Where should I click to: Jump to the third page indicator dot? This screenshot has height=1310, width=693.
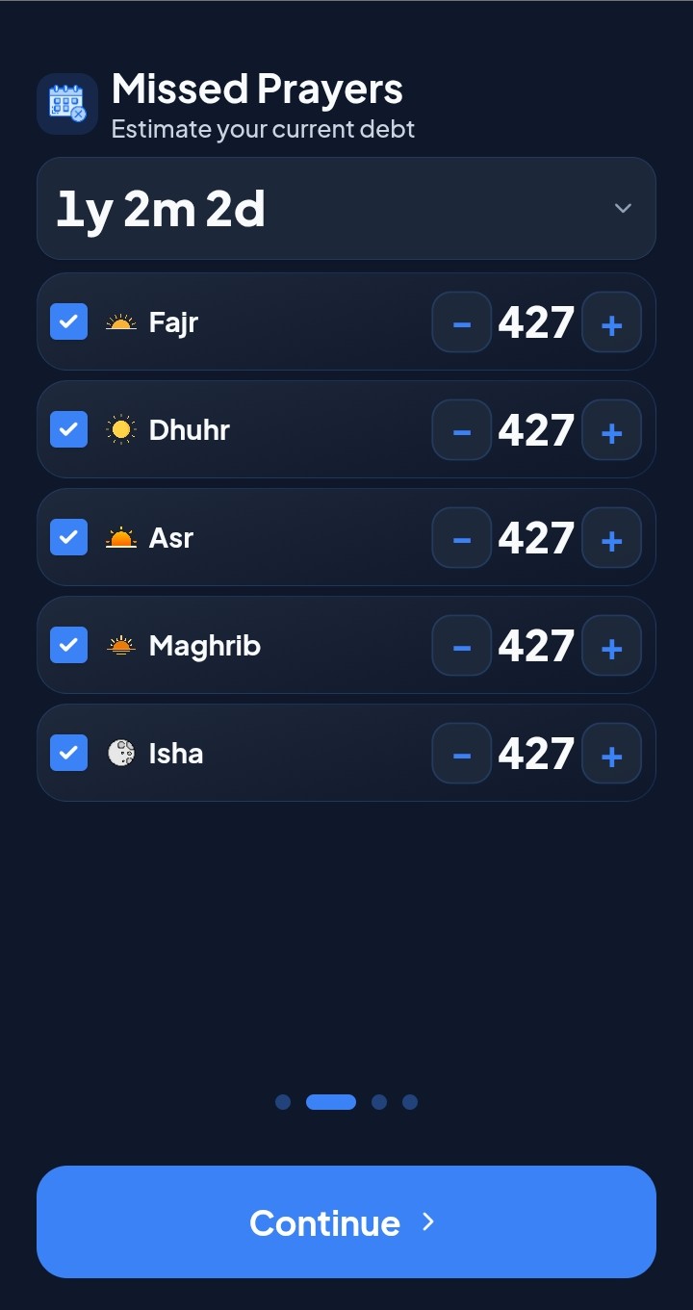[379, 1102]
